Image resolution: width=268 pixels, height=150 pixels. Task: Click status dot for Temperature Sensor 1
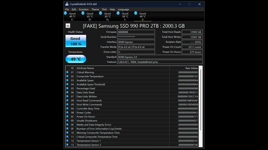click(67, 141)
